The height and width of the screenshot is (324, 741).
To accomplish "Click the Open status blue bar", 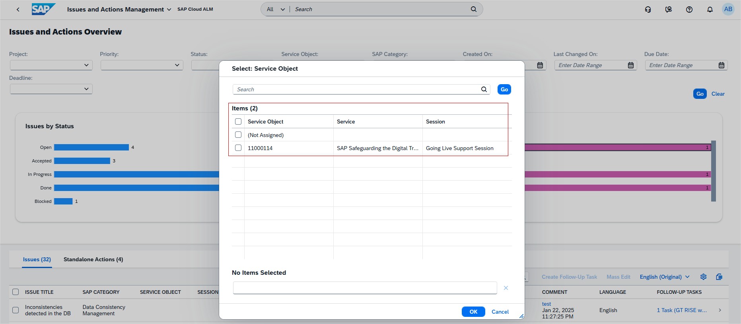I will 91,147.
